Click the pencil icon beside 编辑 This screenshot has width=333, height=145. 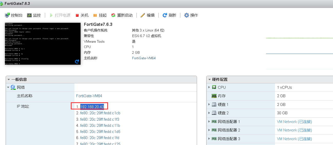143,15
